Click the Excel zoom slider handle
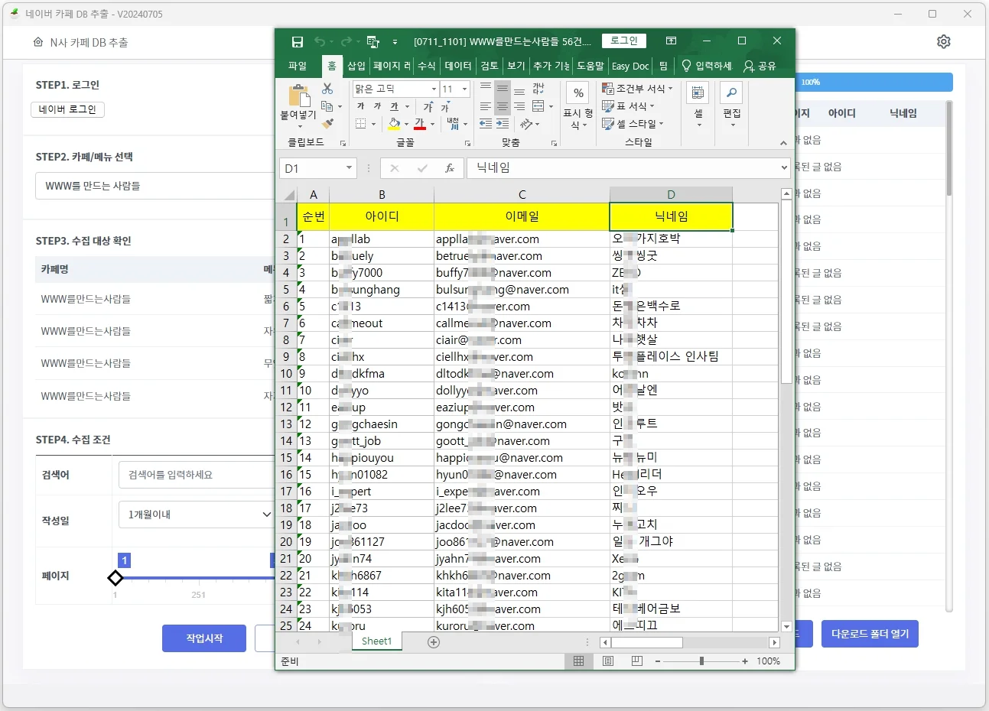 (701, 661)
